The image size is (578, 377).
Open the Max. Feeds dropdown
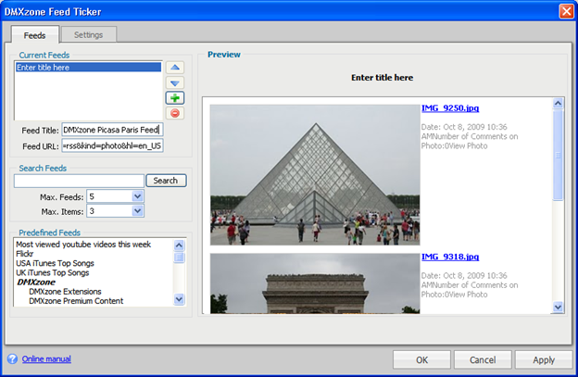click(x=137, y=196)
